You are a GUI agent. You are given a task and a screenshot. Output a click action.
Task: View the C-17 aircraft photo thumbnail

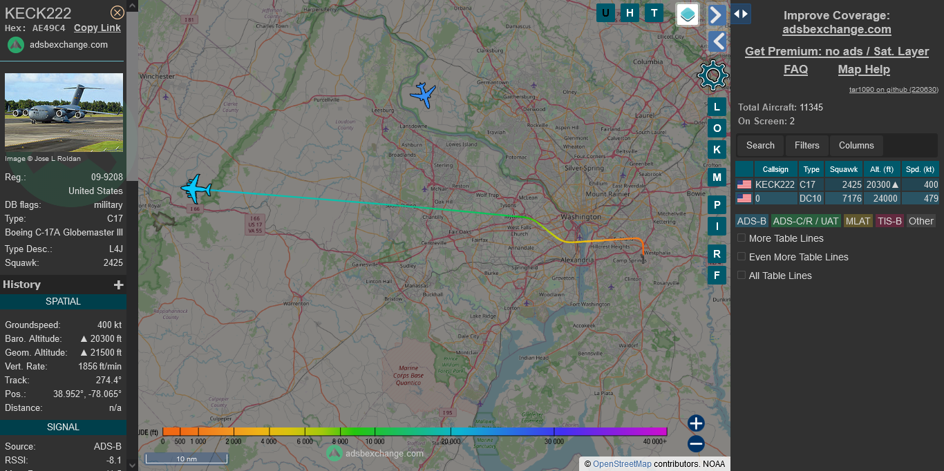(64, 113)
